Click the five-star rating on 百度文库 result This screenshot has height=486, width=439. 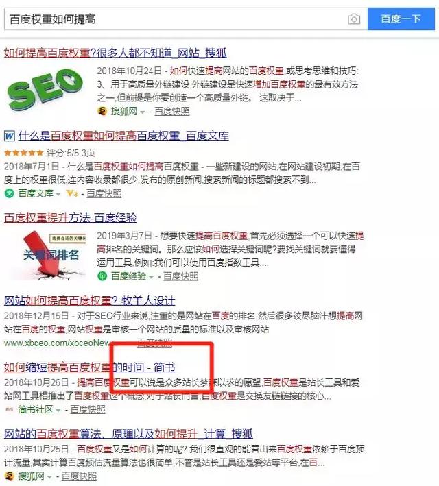[24, 152]
